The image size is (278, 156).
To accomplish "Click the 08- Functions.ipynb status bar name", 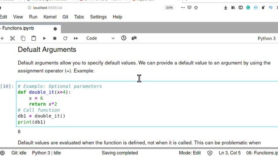I will (262, 153).
